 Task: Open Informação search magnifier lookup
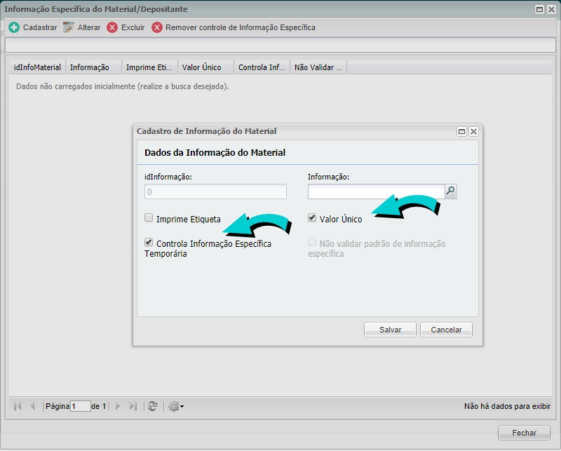pos(451,191)
